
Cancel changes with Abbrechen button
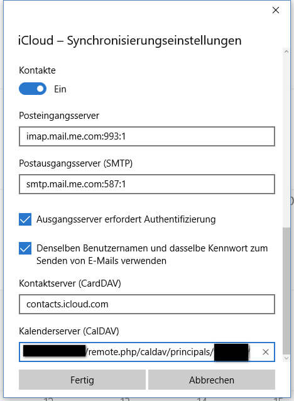coord(212,380)
